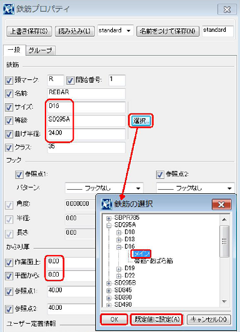
Task: Click the app icon in 鉄筋の選択 dialog title
Action: pos(106,204)
